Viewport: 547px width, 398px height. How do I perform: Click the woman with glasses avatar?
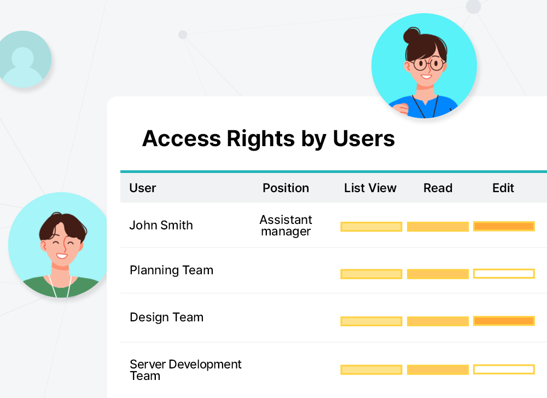(x=424, y=66)
